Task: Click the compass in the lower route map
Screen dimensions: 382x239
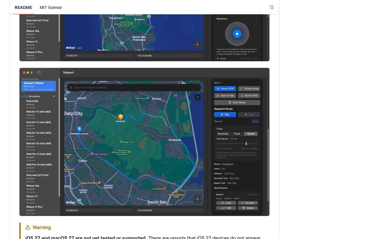Action: (x=197, y=199)
